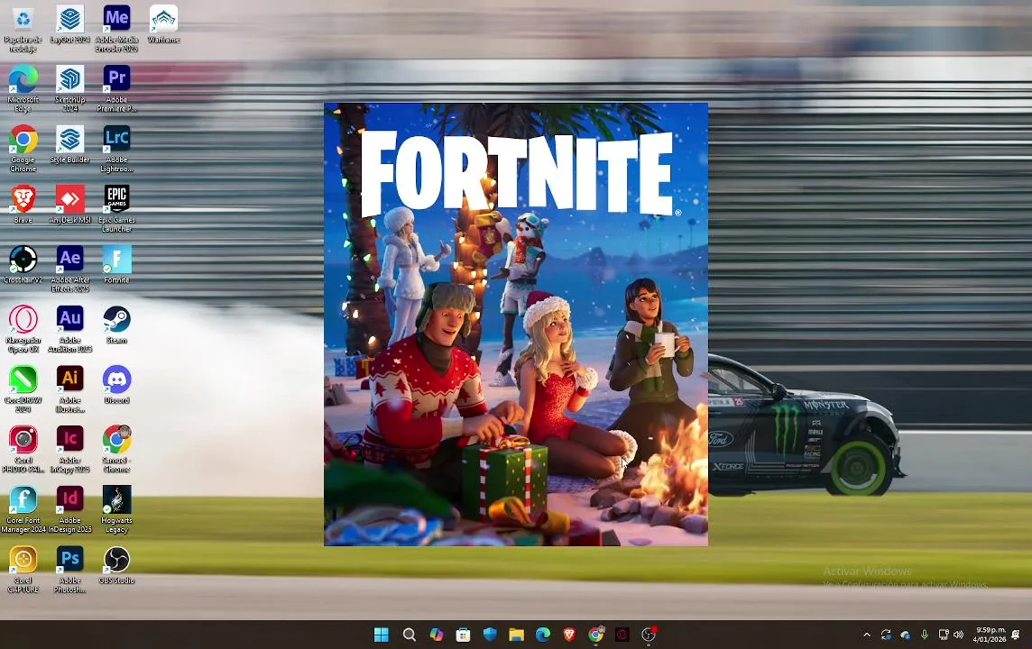Click the sync tray icon

click(886, 635)
